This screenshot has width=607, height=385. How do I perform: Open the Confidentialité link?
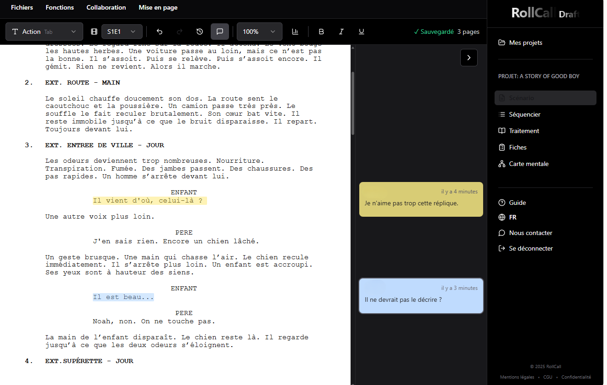click(x=576, y=377)
